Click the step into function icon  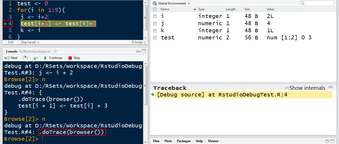(25, 58)
